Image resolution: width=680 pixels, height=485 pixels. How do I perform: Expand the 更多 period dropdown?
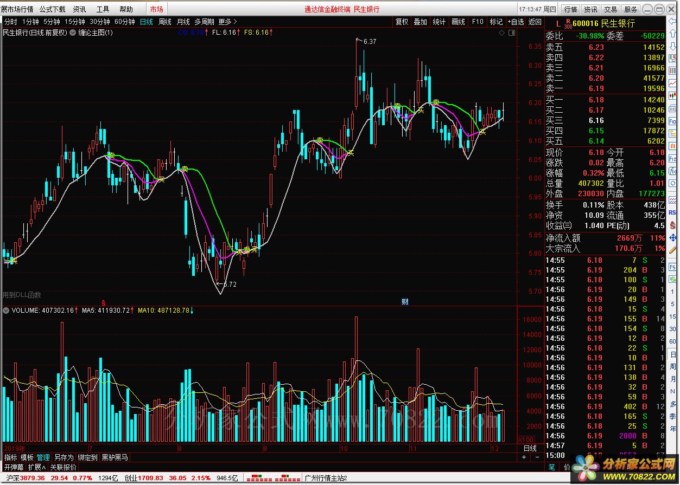tap(228, 22)
